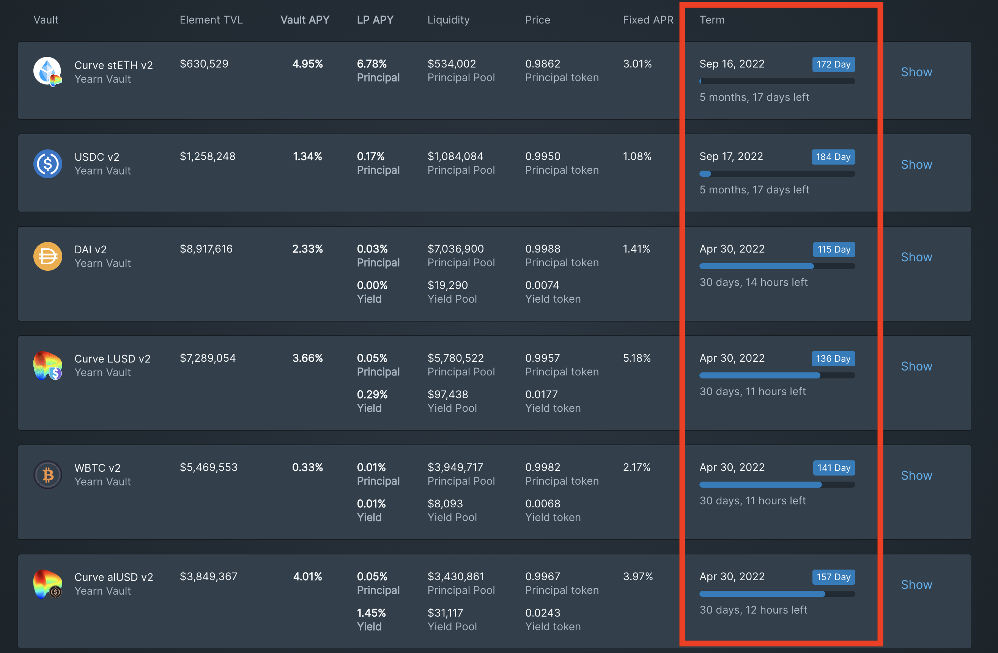This screenshot has height=653, width=998.
Task: Click the Fixed APR column header
Action: (648, 20)
